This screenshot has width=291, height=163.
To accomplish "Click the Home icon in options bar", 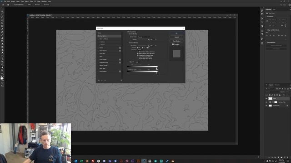I will point(3,5).
